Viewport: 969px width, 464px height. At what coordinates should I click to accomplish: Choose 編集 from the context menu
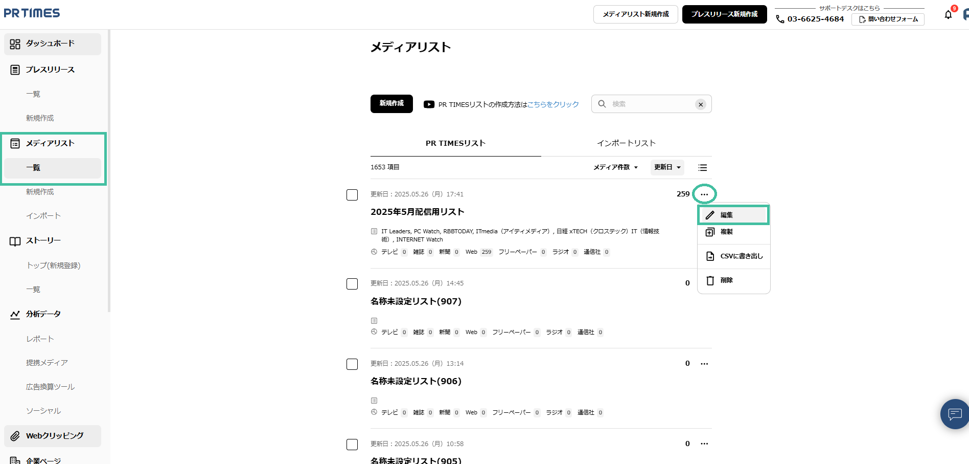[x=733, y=215]
